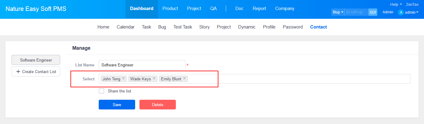Go to the QA section
The height and width of the screenshot is (124, 424).
[214, 8]
